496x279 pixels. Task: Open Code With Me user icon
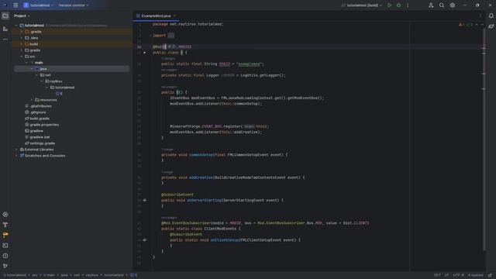431,5
